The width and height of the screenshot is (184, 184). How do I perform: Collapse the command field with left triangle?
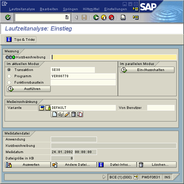(76, 18)
